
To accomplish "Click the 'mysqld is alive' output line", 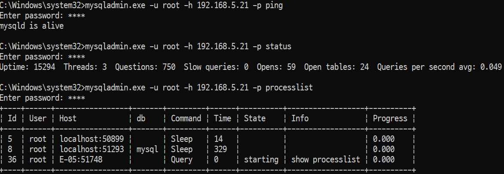I will click(32, 26).
